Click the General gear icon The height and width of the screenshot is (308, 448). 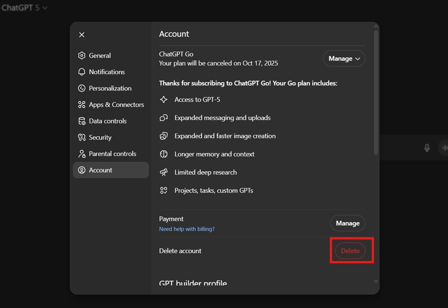coord(82,56)
